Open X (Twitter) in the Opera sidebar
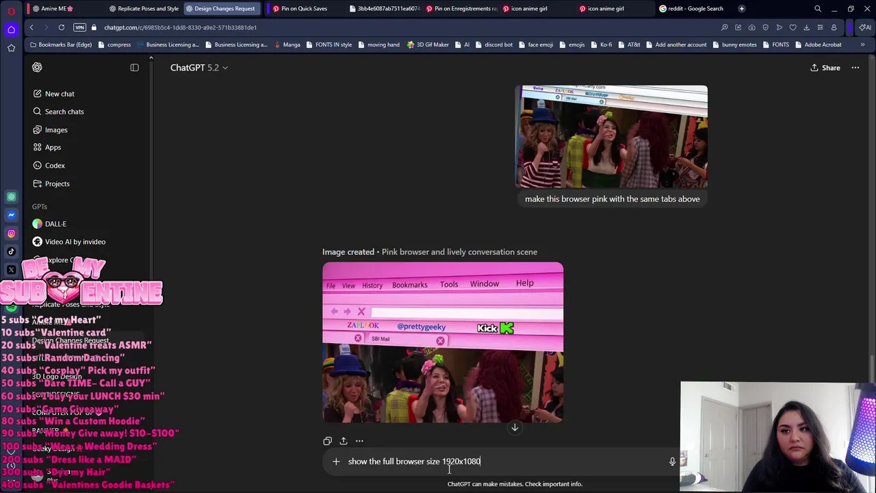The height and width of the screenshot is (493, 876). click(x=11, y=270)
